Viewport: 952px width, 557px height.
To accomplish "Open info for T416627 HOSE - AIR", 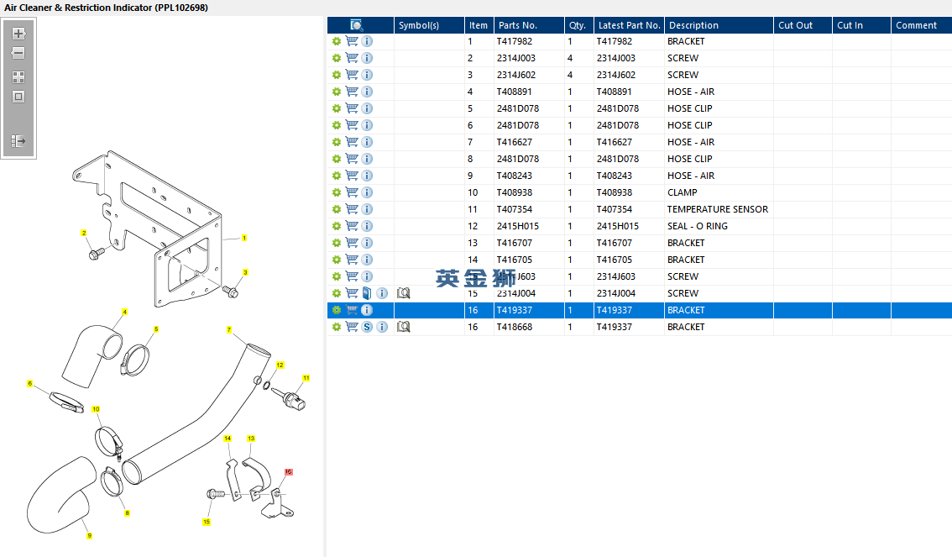I will [x=367, y=141].
